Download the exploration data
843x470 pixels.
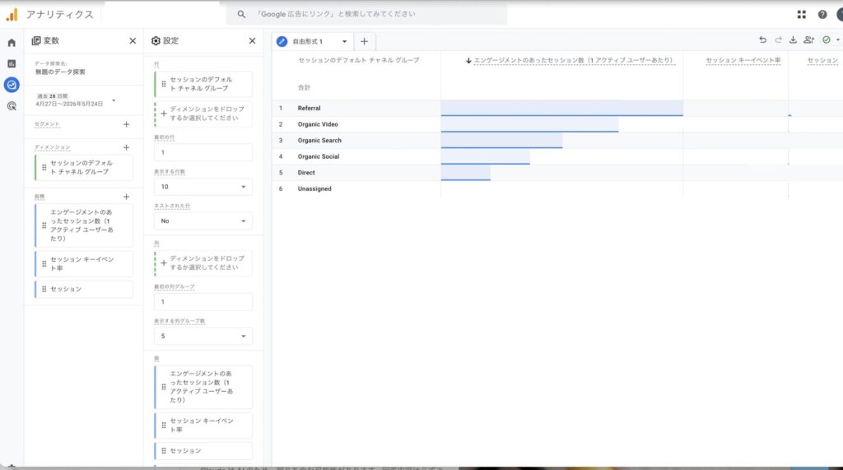pyautogui.click(x=793, y=40)
